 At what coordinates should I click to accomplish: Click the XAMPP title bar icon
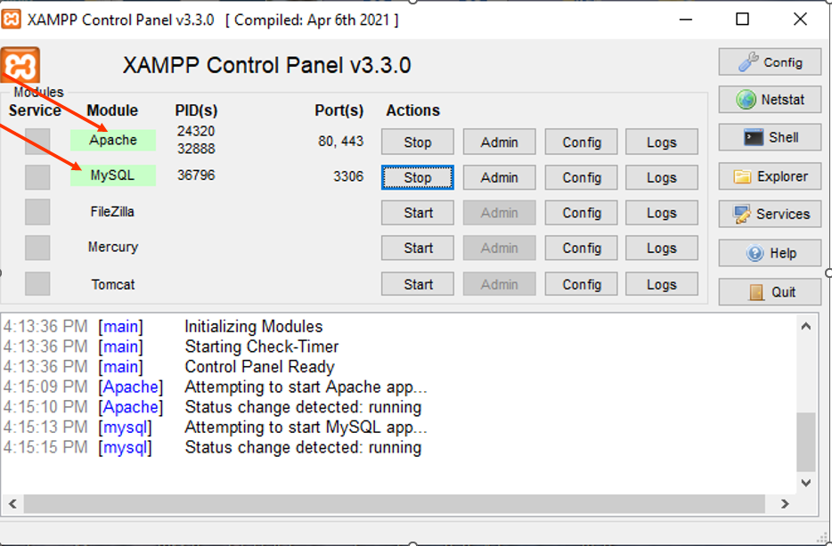[11, 20]
